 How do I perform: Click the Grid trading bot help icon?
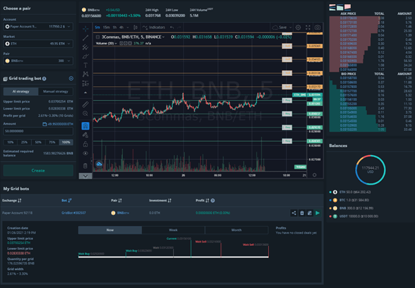click(x=44, y=79)
